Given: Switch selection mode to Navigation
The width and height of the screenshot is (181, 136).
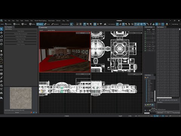Looking at the screenshot, I should pyautogui.click(x=55, y=24).
